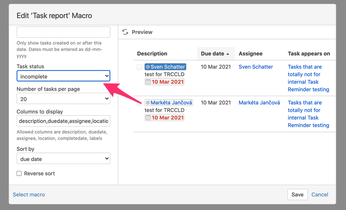Click the Due date cell in Sven Schatter's row
This screenshot has height=210, width=346.
[x=216, y=67]
